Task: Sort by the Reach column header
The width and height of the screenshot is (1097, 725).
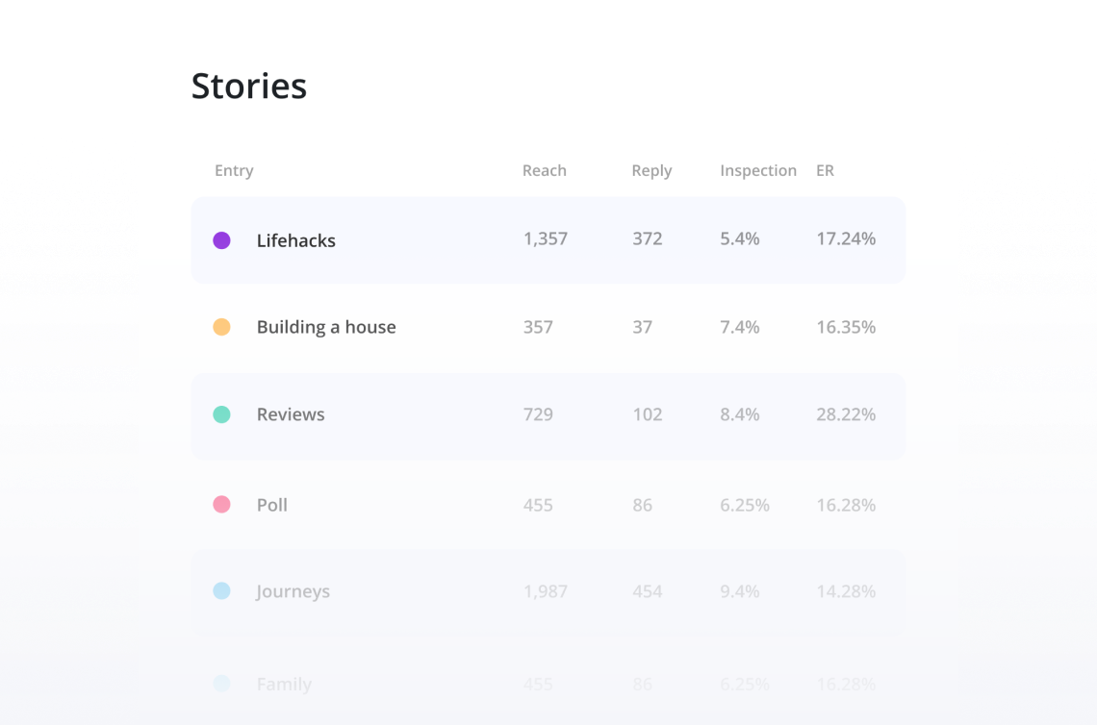Action: 545,170
